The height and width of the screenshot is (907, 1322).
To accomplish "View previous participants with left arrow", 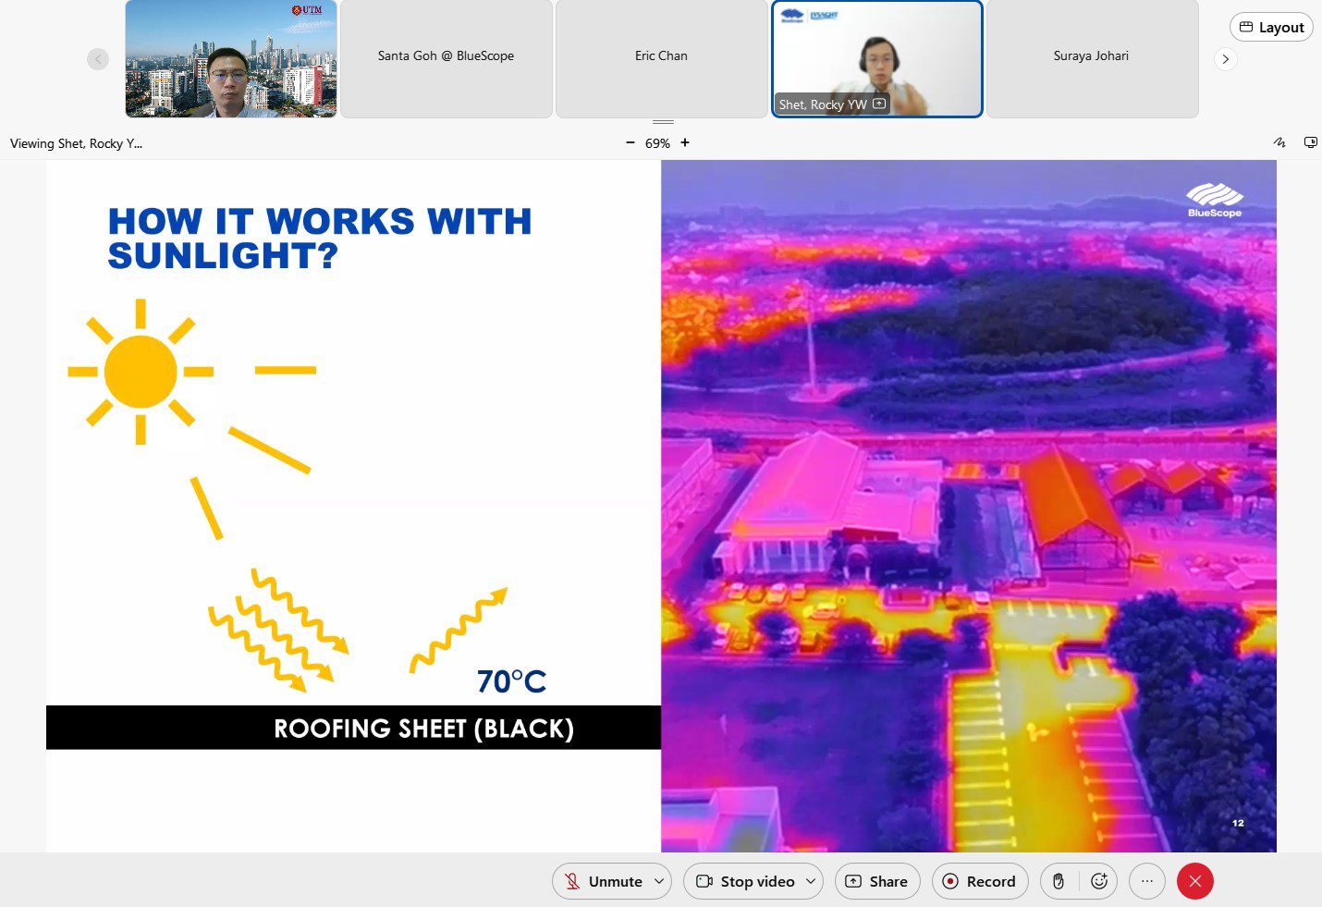I will (x=98, y=58).
